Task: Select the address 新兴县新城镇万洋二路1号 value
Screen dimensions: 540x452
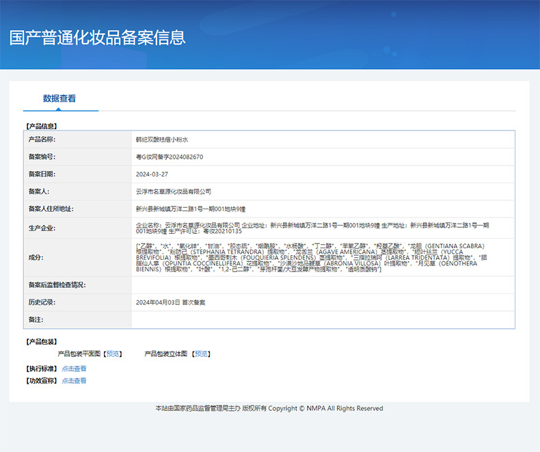Action: (x=191, y=209)
